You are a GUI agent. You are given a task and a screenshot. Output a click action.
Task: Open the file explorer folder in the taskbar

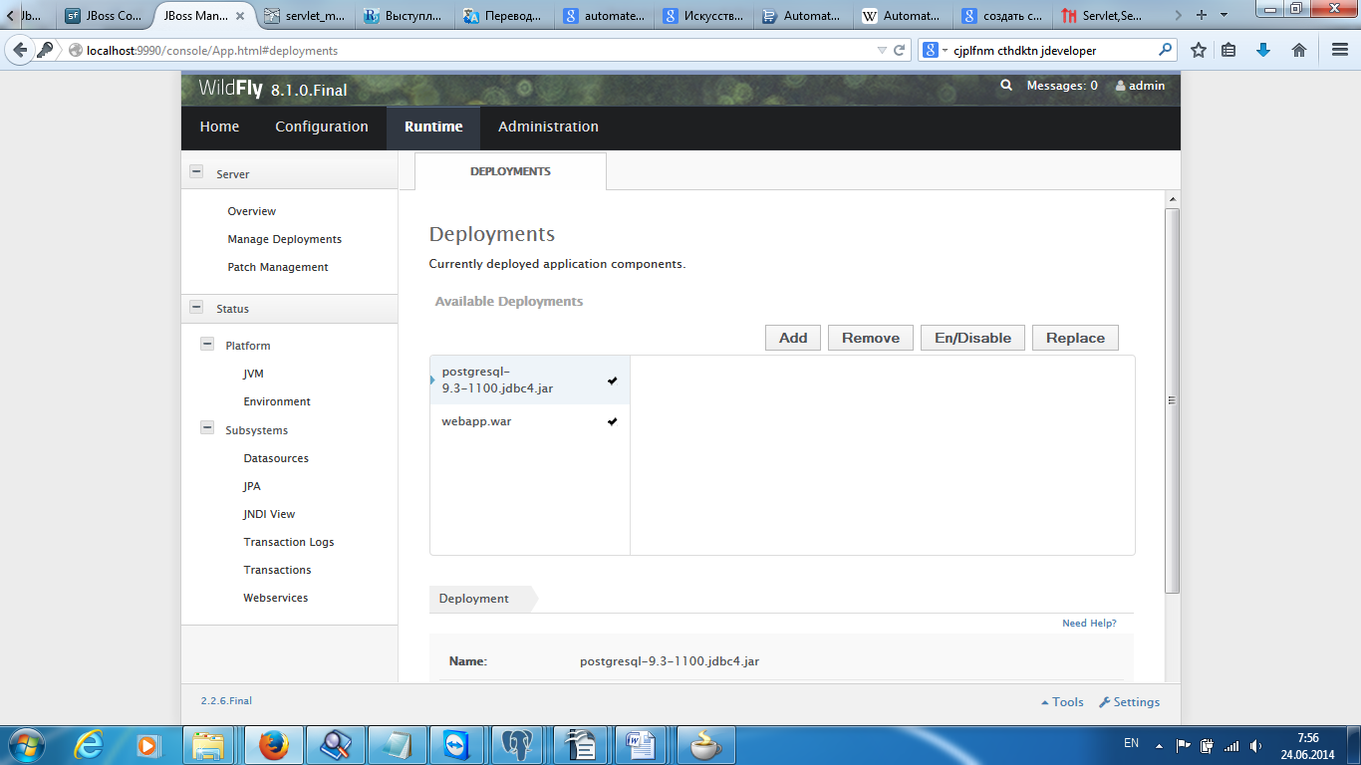click(209, 745)
